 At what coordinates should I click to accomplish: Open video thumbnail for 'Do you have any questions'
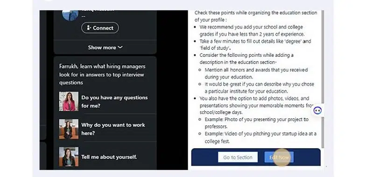click(x=69, y=101)
